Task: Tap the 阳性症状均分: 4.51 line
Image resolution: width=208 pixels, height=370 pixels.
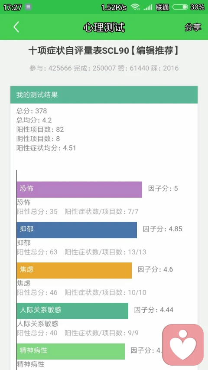Action: coord(46,148)
